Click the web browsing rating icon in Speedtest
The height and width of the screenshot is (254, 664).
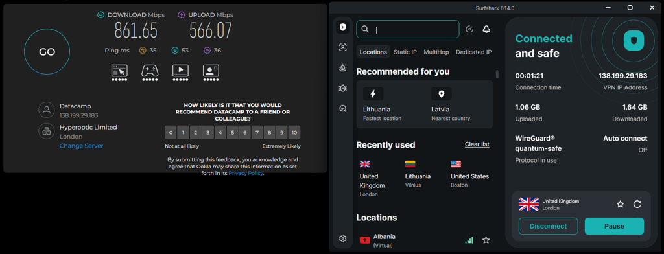(119, 71)
